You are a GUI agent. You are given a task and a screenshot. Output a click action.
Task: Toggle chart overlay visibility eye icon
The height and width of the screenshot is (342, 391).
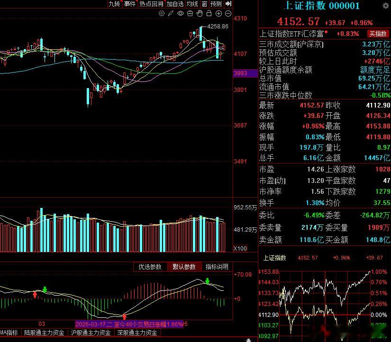(180, 13)
